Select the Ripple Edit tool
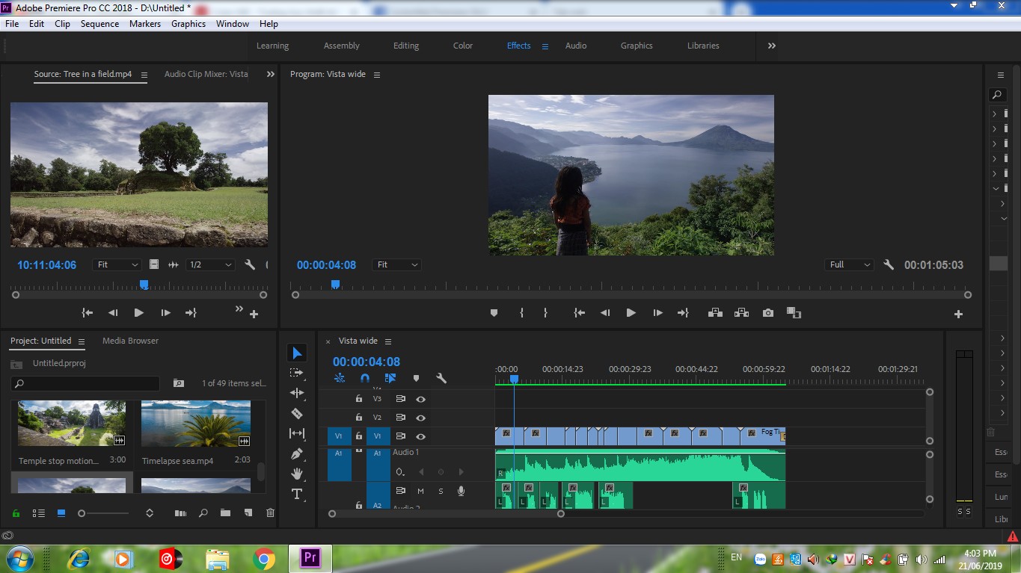 [297, 393]
